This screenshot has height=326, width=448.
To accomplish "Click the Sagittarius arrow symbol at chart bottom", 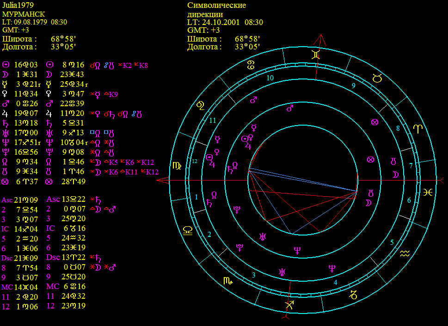I will tap(289, 305).
